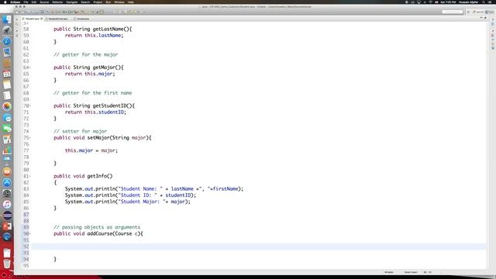Open Notes app in the dock
Screen dimensions: 496x279
click(7, 84)
